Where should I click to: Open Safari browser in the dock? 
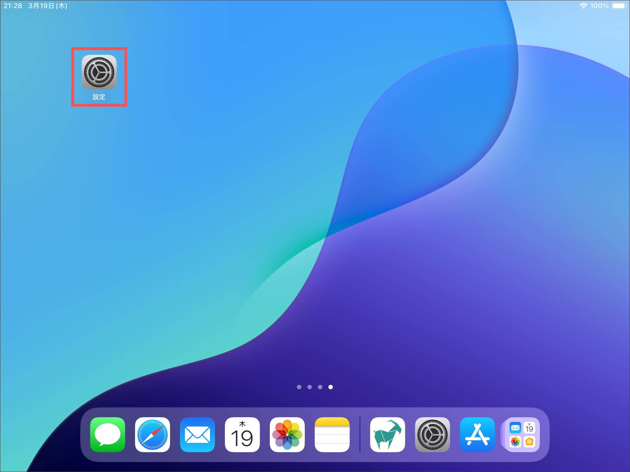point(153,434)
